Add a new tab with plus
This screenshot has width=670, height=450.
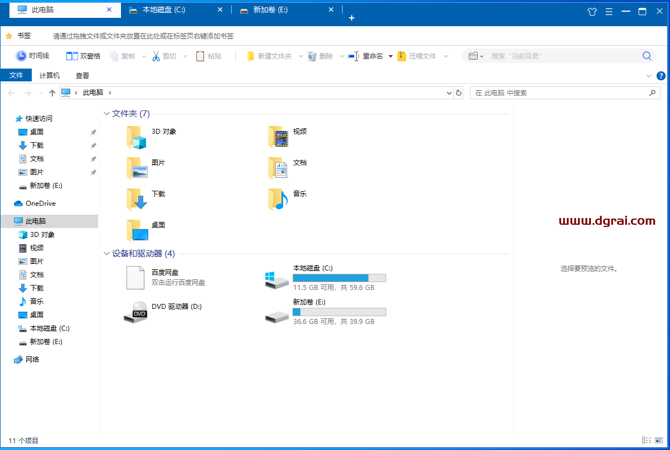pos(352,18)
